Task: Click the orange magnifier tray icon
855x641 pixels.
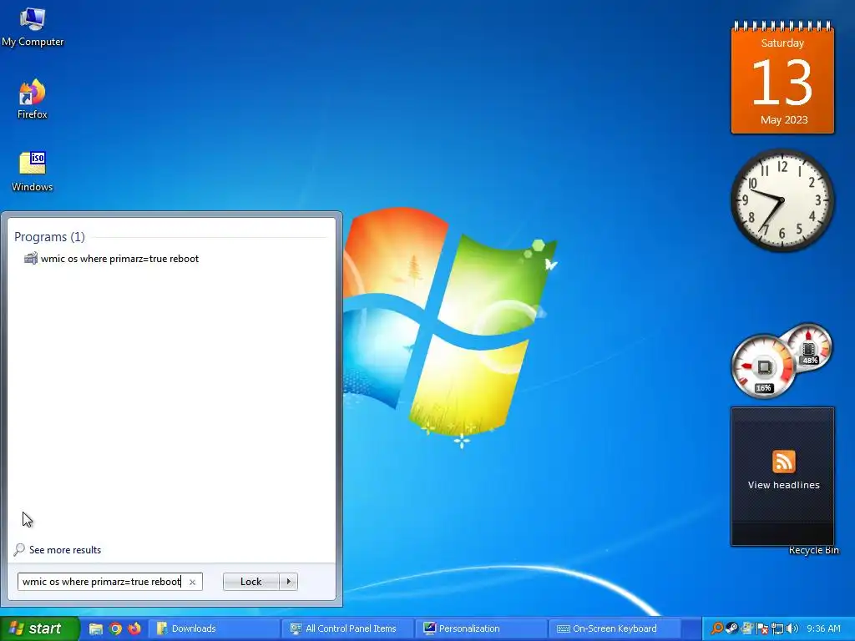Action: tap(717, 628)
